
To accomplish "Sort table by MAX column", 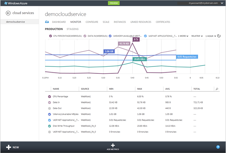I will point(139,89).
